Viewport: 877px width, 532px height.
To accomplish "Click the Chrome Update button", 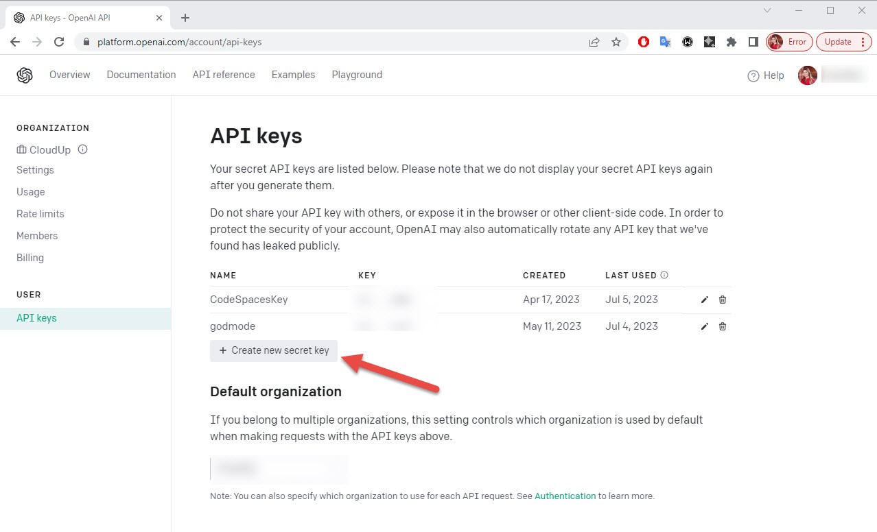I will [x=844, y=42].
